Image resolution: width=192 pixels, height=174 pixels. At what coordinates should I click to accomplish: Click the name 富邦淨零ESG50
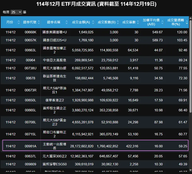click(54, 164)
